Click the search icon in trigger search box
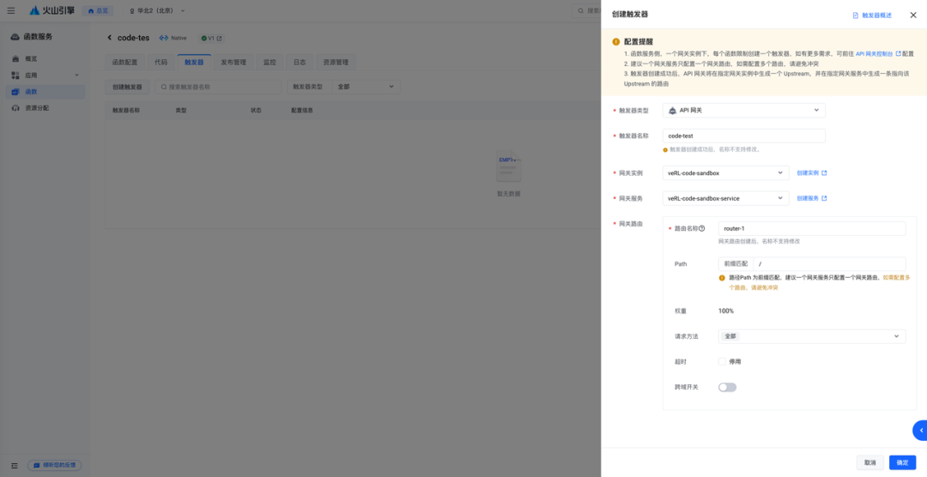 pyautogui.click(x=162, y=87)
